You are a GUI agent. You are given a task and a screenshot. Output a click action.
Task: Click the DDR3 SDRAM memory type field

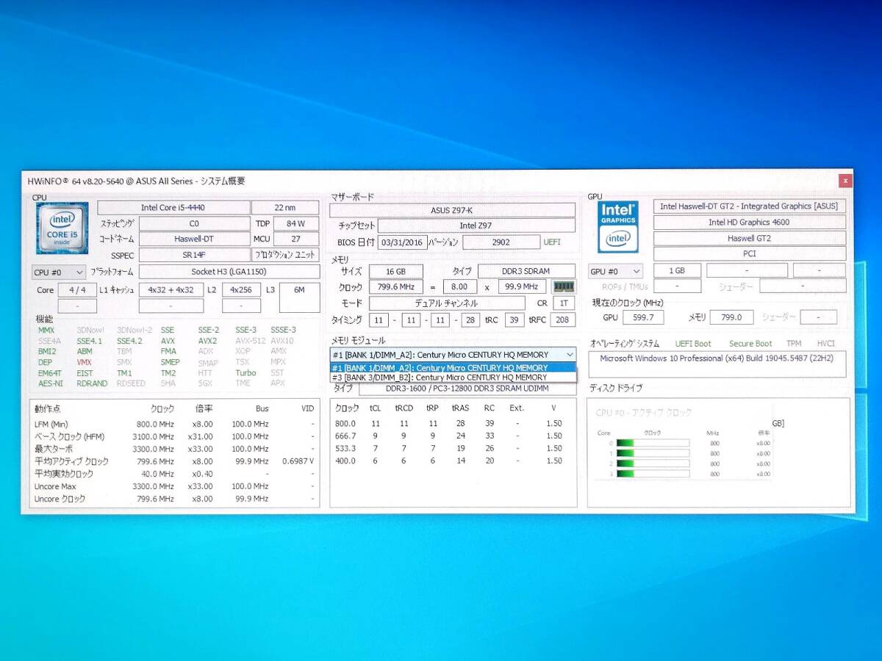[x=526, y=272]
